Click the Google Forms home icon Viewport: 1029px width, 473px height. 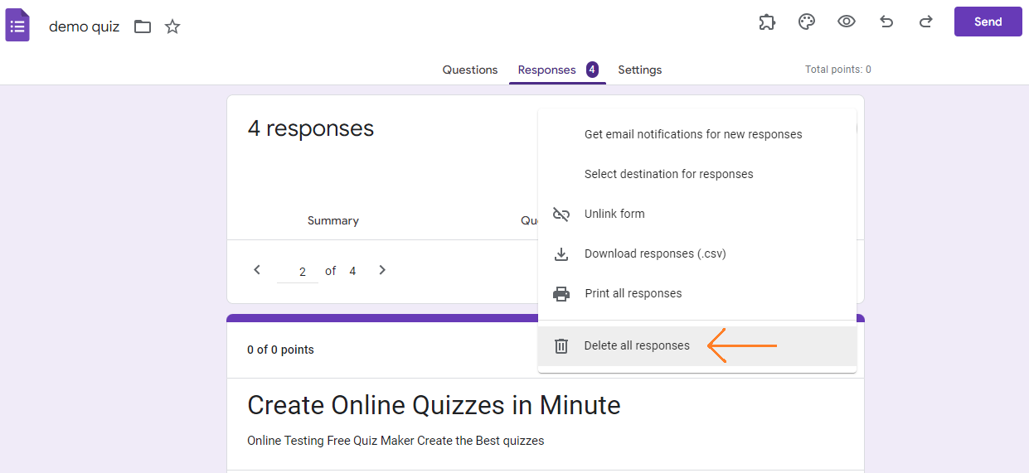coord(17,26)
